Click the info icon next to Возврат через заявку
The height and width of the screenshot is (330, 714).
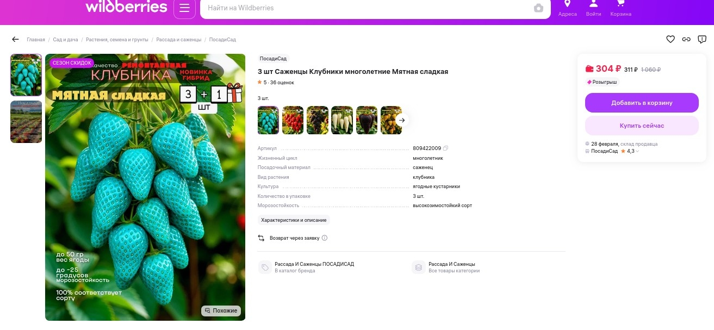click(324, 238)
